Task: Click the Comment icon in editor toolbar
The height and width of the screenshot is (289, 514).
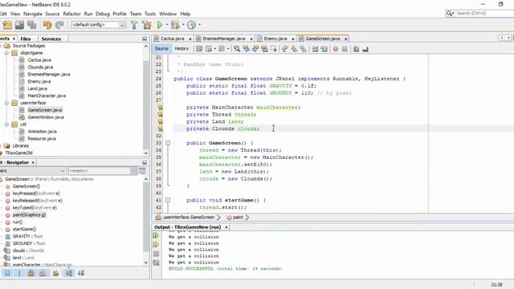Action: pyautogui.click(x=356, y=49)
